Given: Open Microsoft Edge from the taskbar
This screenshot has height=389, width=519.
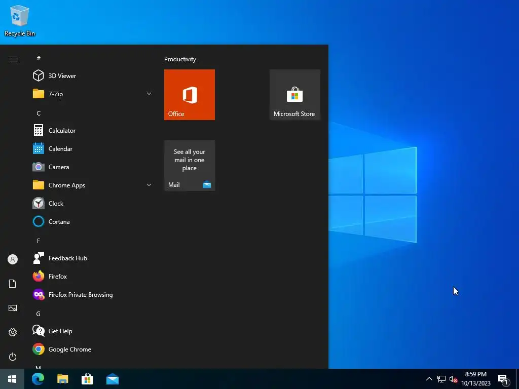Looking at the screenshot, I should coord(38,379).
